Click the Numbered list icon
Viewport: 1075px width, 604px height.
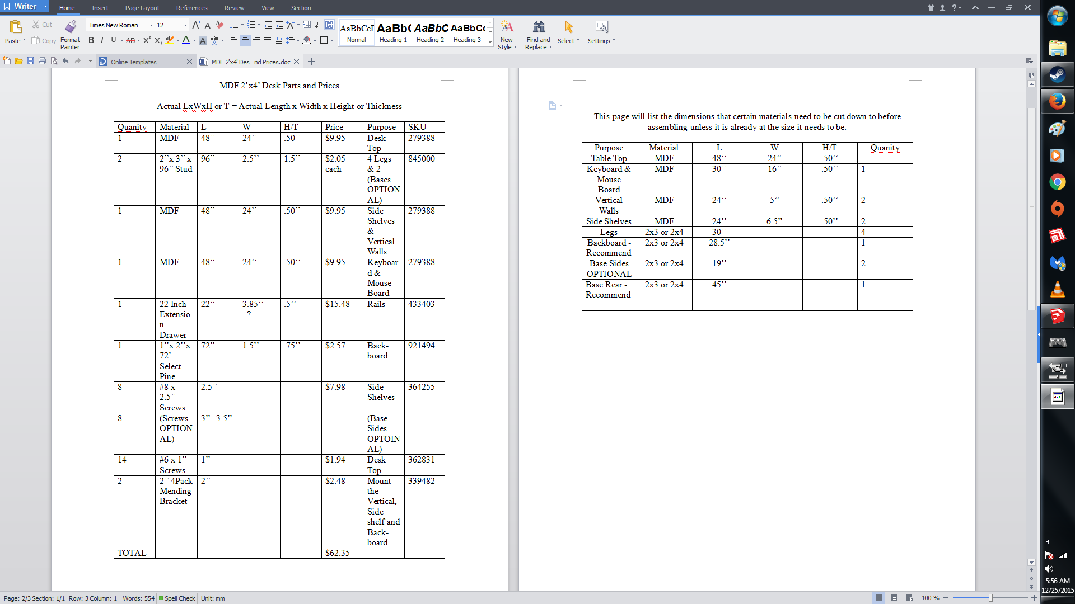click(x=252, y=25)
